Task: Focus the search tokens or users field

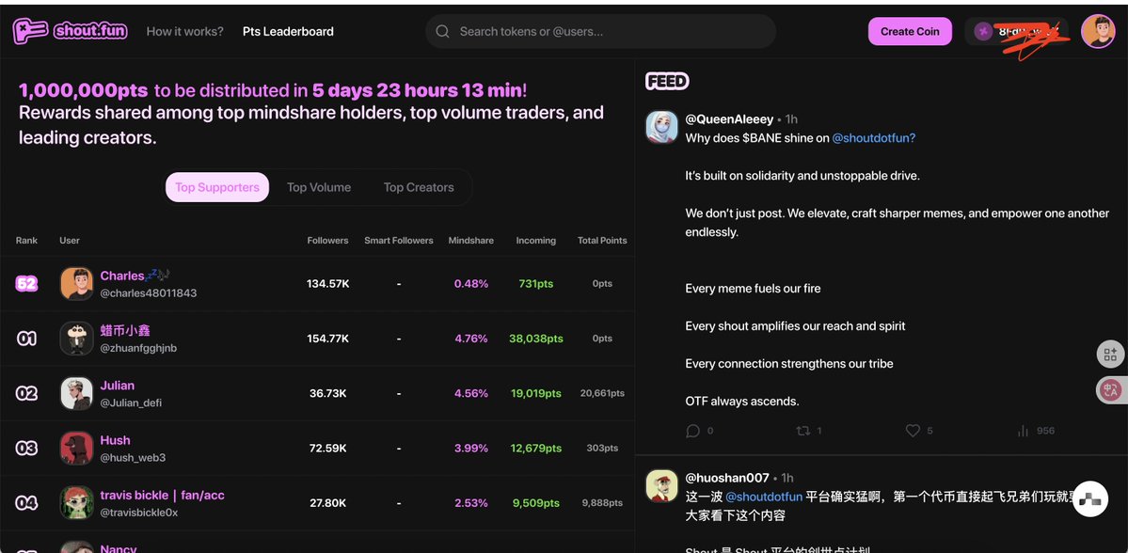Action: [x=600, y=32]
